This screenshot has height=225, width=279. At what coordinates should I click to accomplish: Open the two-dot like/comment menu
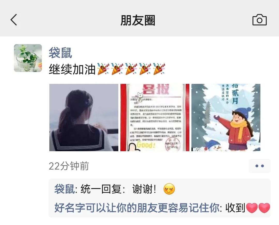click(x=259, y=166)
